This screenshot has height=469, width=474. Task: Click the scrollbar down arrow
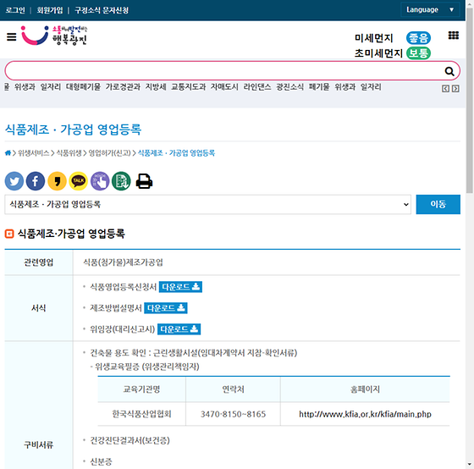pyautogui.click(x=470, y=464)
